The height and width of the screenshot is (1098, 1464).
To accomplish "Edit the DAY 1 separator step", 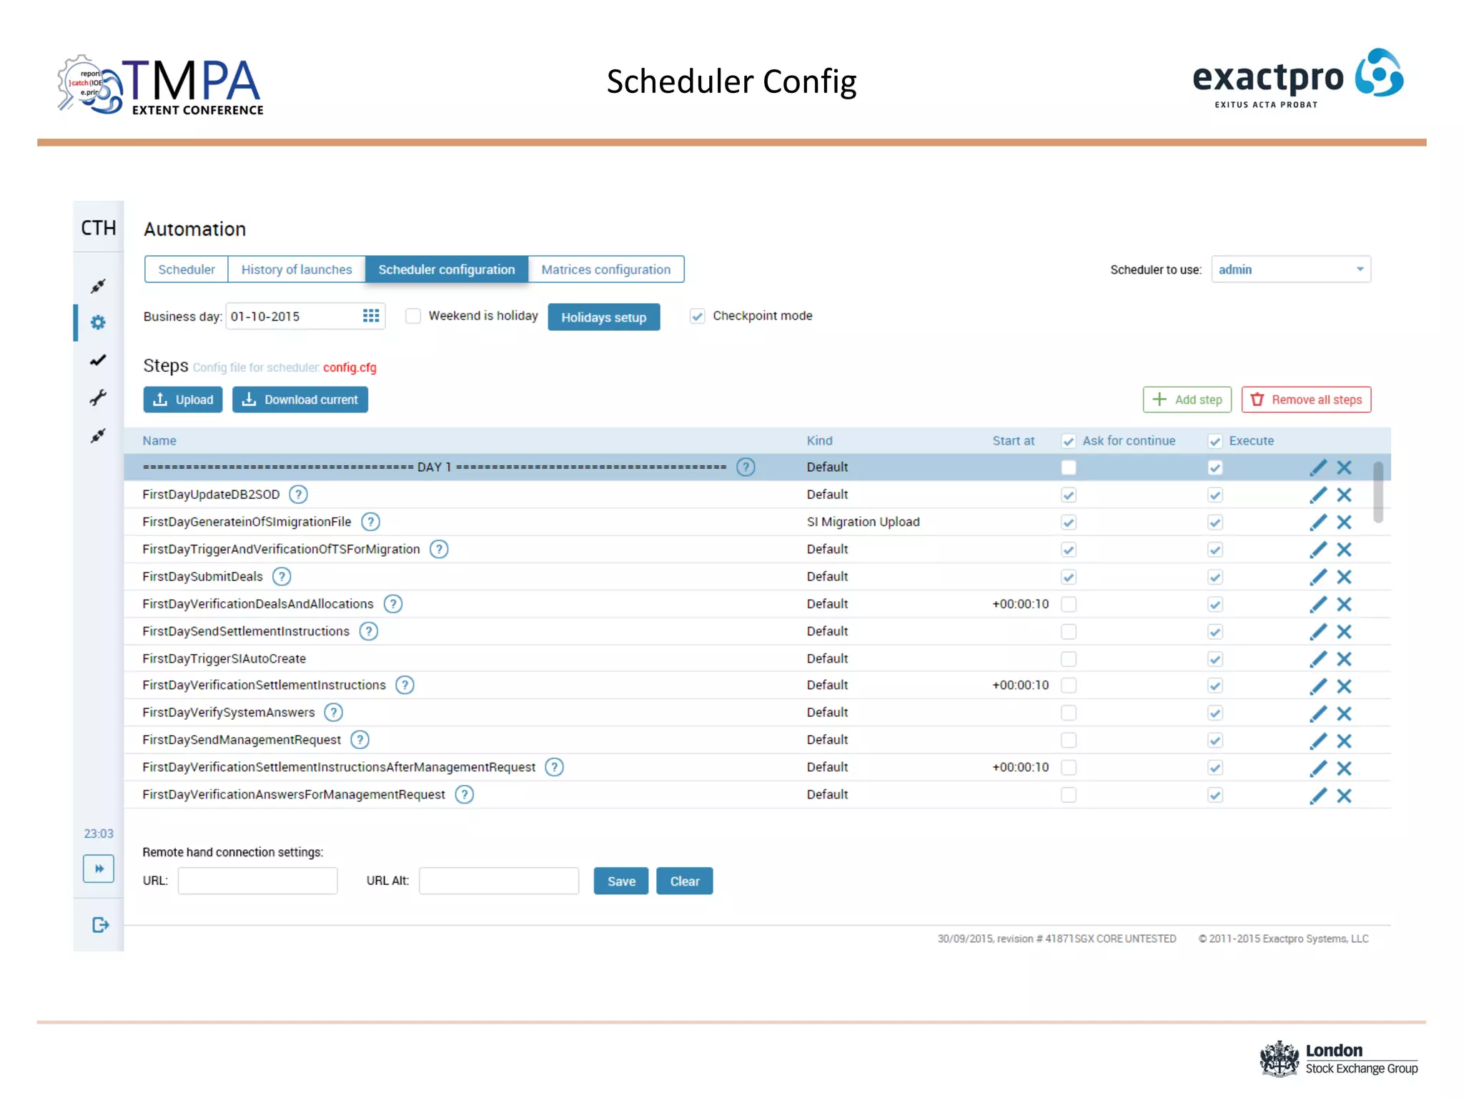I will [1318, 468].
